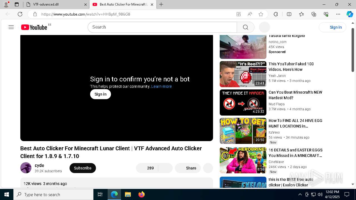Refresh the page in Edge
356x200 pixels.
tap(20, 14)
